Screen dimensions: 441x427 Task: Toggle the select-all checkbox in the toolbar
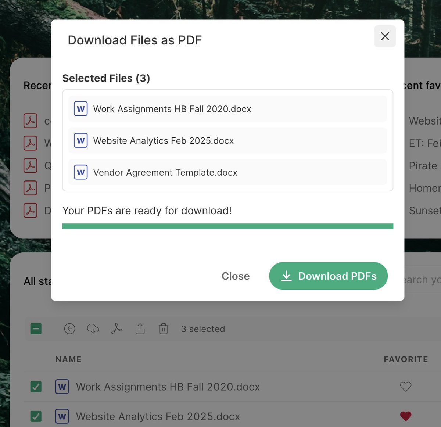pyautogui.click(x=36, y=329)
